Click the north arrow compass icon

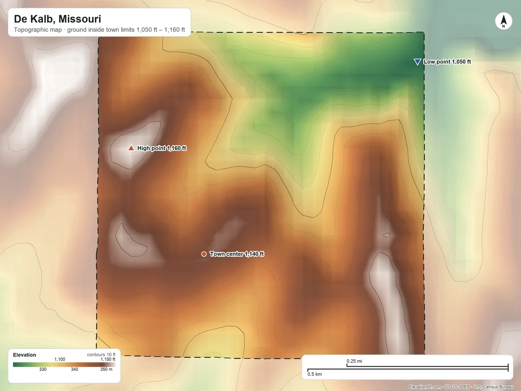(x=504, y=21)
